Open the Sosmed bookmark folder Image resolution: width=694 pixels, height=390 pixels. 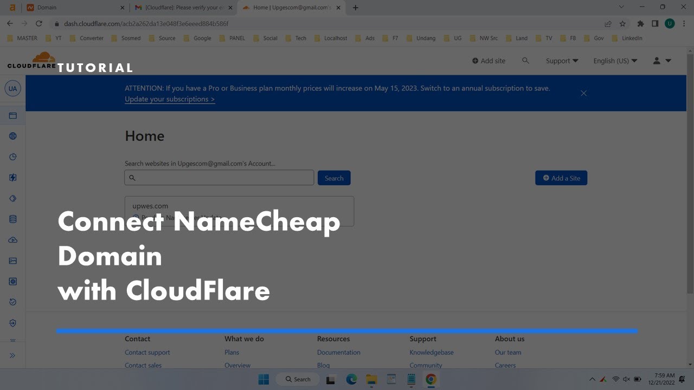126,38
